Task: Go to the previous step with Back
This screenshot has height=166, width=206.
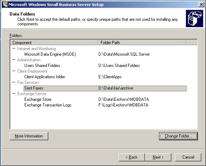Action: [132, 157]
